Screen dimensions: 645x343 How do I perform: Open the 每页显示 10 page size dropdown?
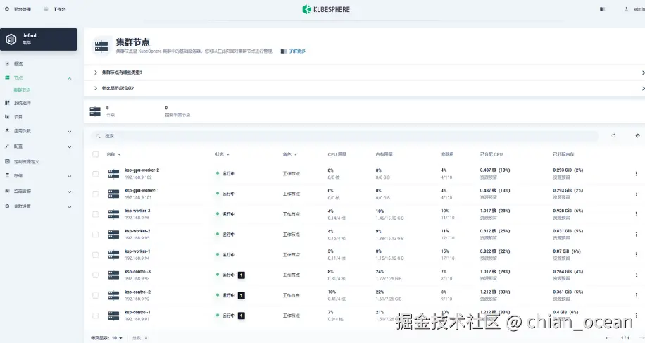[x=107, y=338]
